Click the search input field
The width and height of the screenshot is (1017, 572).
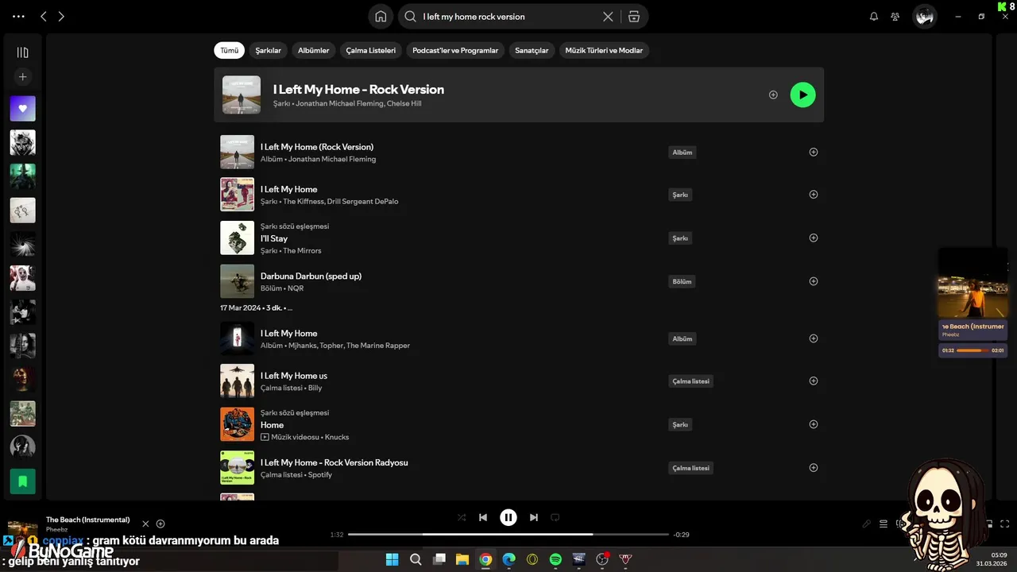508,17
